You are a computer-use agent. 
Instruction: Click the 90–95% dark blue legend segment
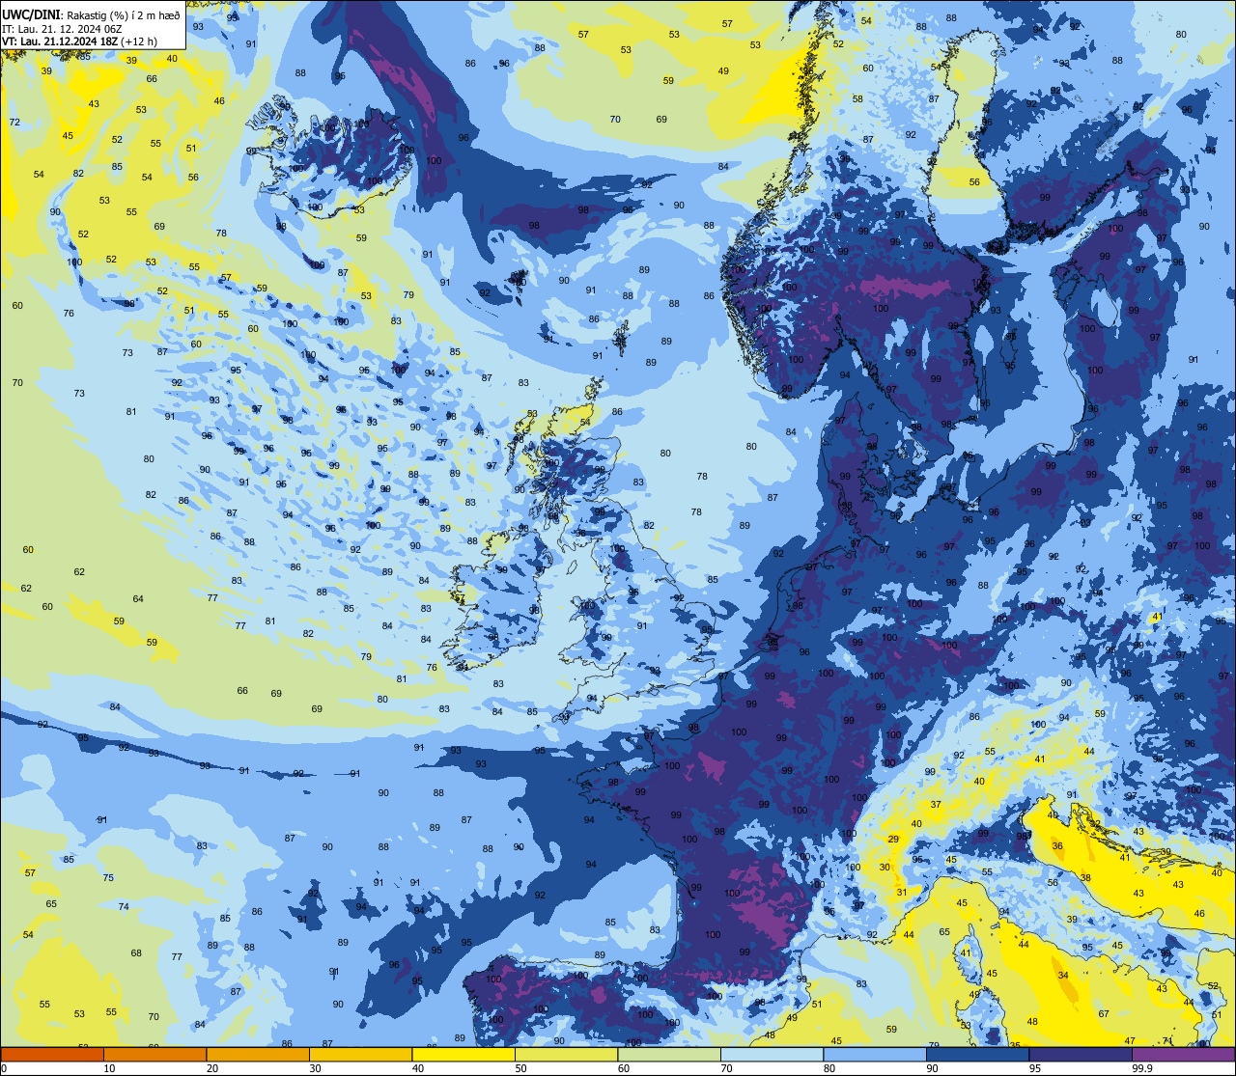click(977, 1055)
